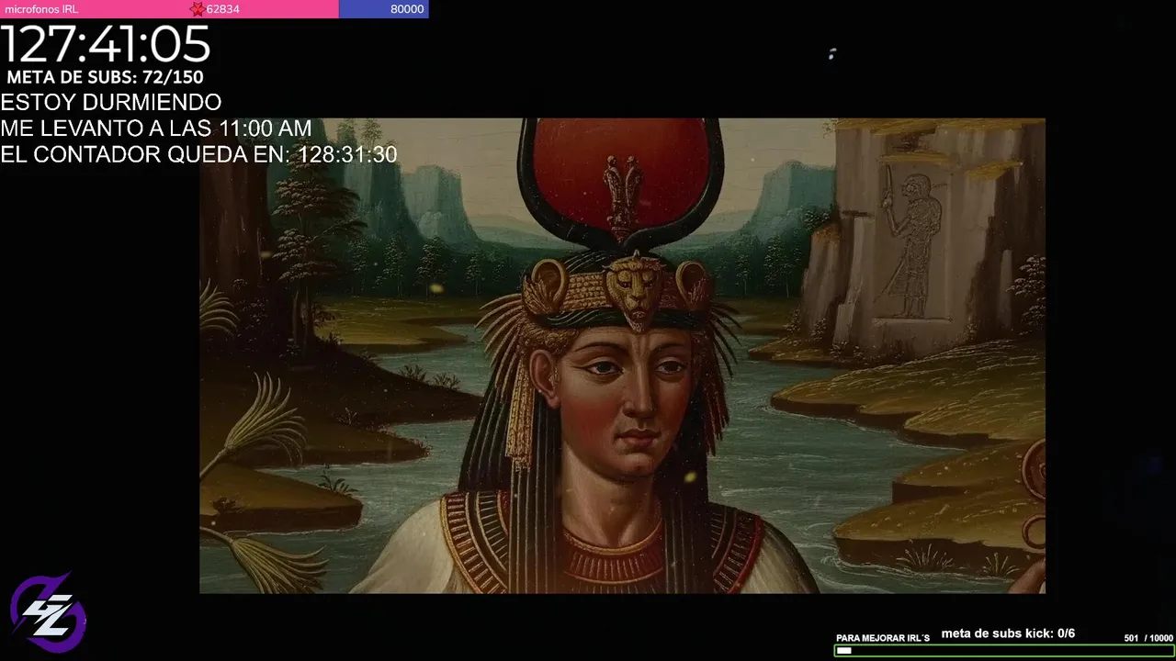Click the ESTOY DURMIENDO text line
This screenshot has height=661, width=1176.
click(x=111, y=102)
